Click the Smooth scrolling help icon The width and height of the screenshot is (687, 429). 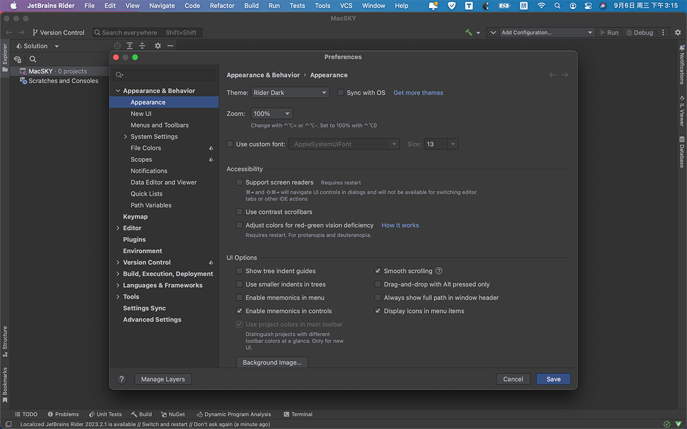click(439, 271)
